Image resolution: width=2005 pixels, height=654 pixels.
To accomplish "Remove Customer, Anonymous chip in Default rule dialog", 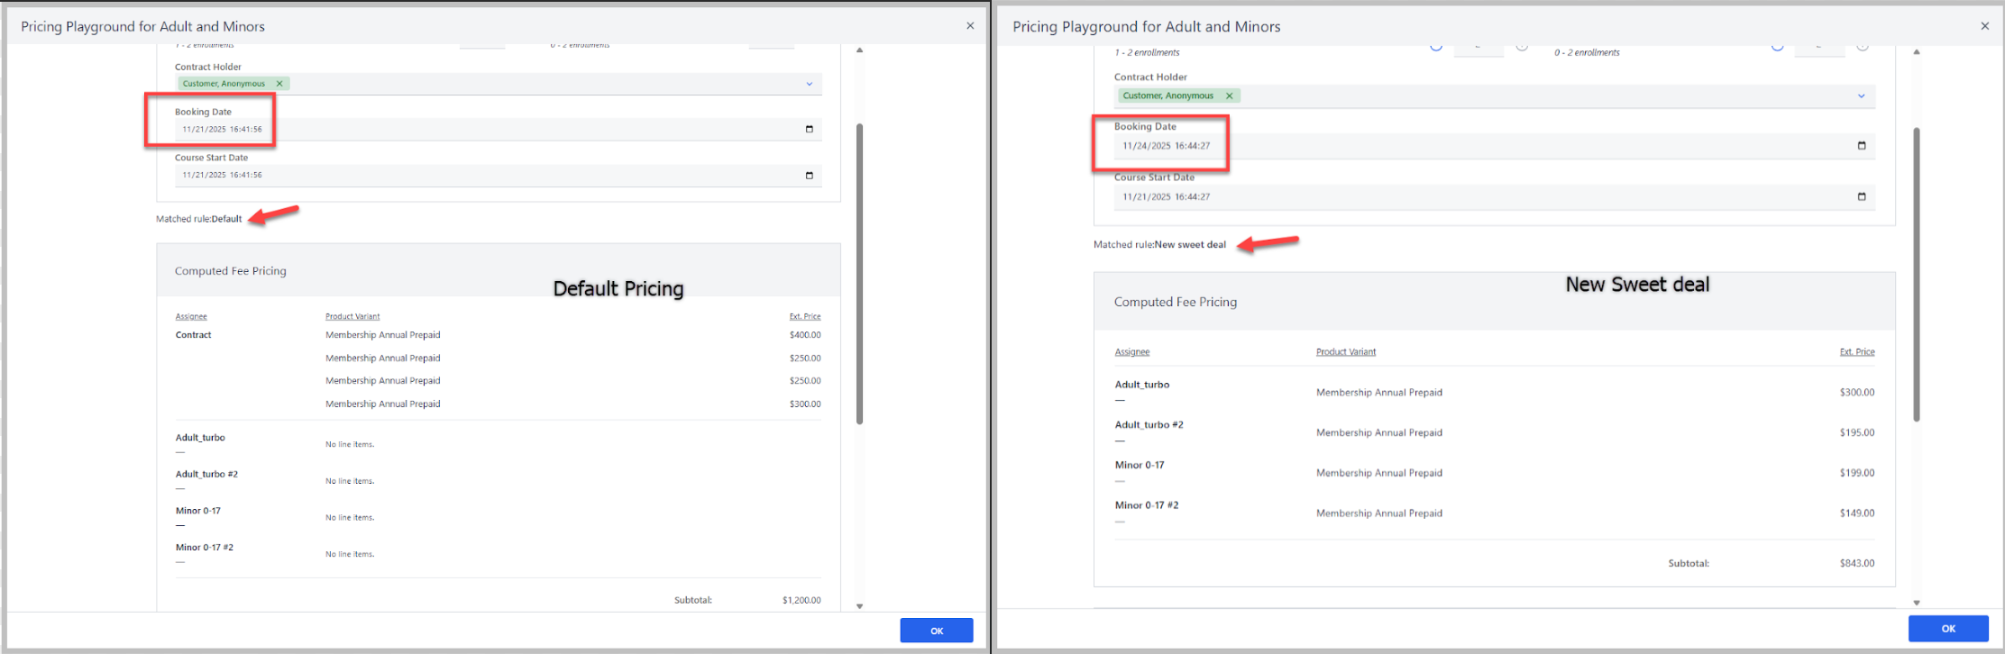I will (279, 84).
